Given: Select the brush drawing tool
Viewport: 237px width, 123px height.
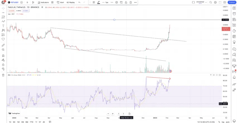Looking at the screenshot, I should (x=3, y=21).
